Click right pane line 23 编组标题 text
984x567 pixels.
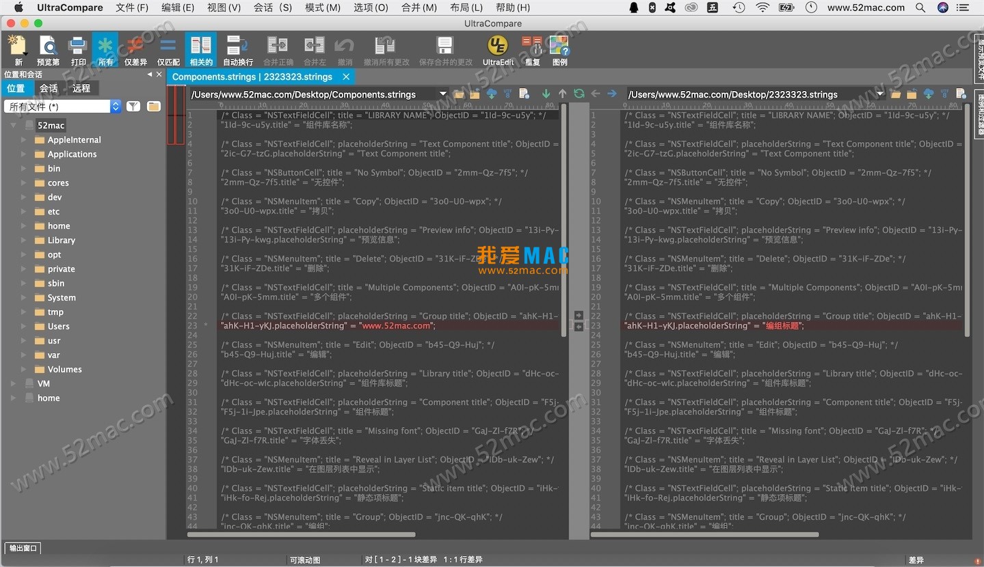click(782, 326)
